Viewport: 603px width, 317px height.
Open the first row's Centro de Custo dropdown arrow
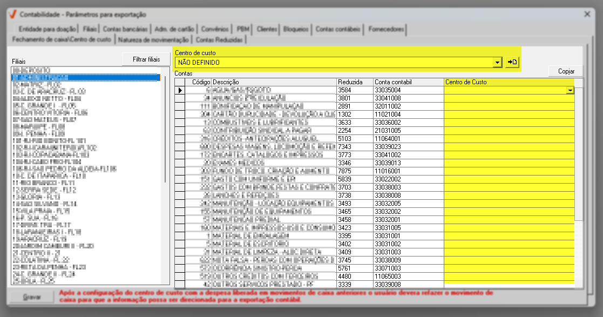(570, 91)
